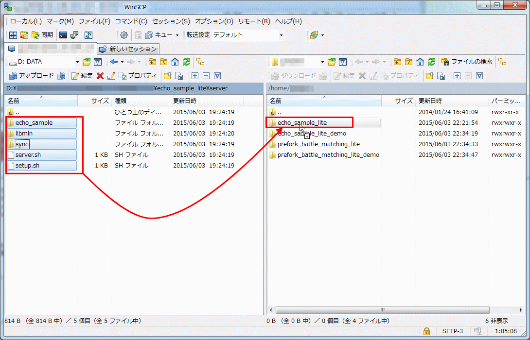Create new local folder icon
530x340 pixels.
167,76
